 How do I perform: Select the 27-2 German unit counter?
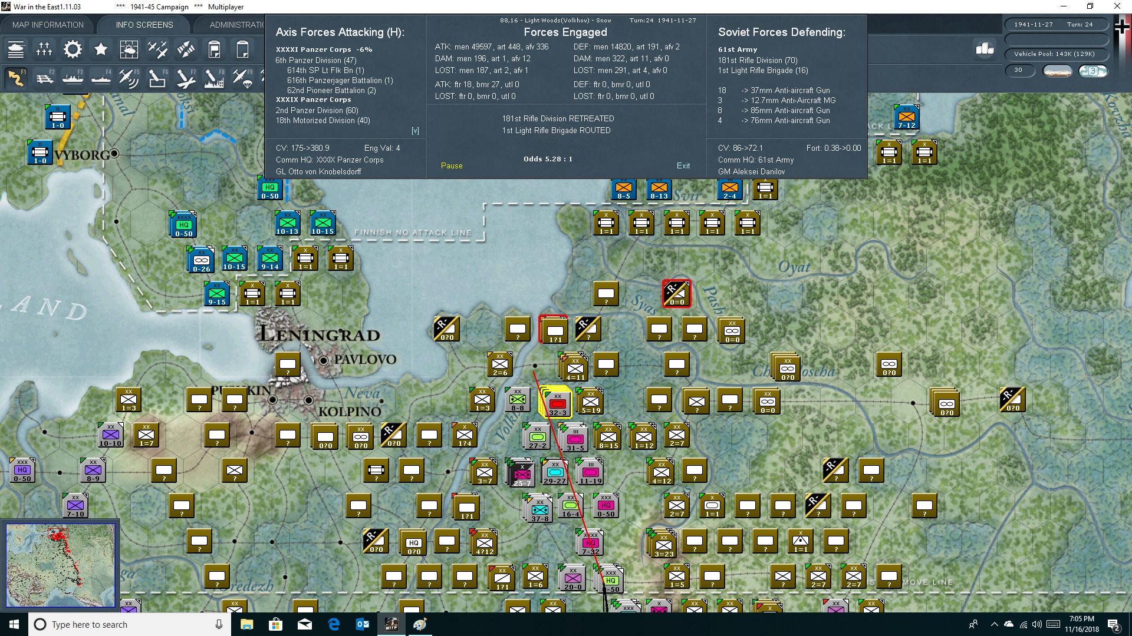tap(537, 437)
